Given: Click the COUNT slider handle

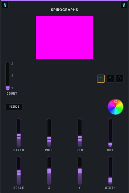Looking at the screenshot, I should coord(8,88).
